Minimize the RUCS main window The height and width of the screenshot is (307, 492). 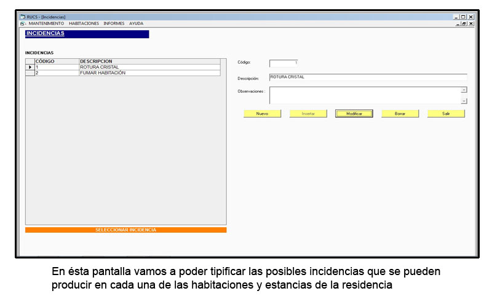(456, 17)
